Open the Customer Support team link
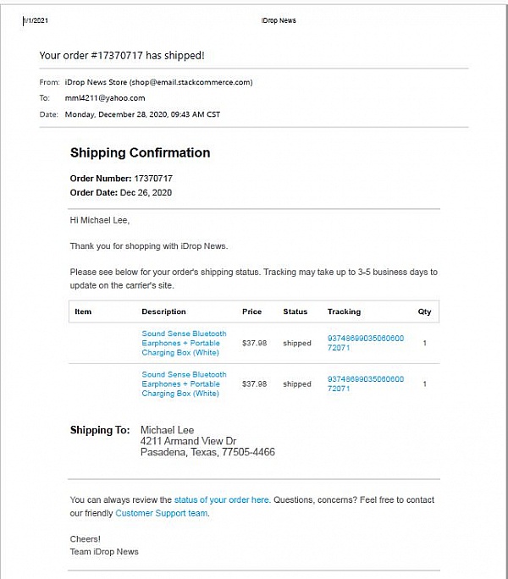Image resolution: width=508 pixels, height=579 pixels. pyautogui.click(x=162, y=513)
